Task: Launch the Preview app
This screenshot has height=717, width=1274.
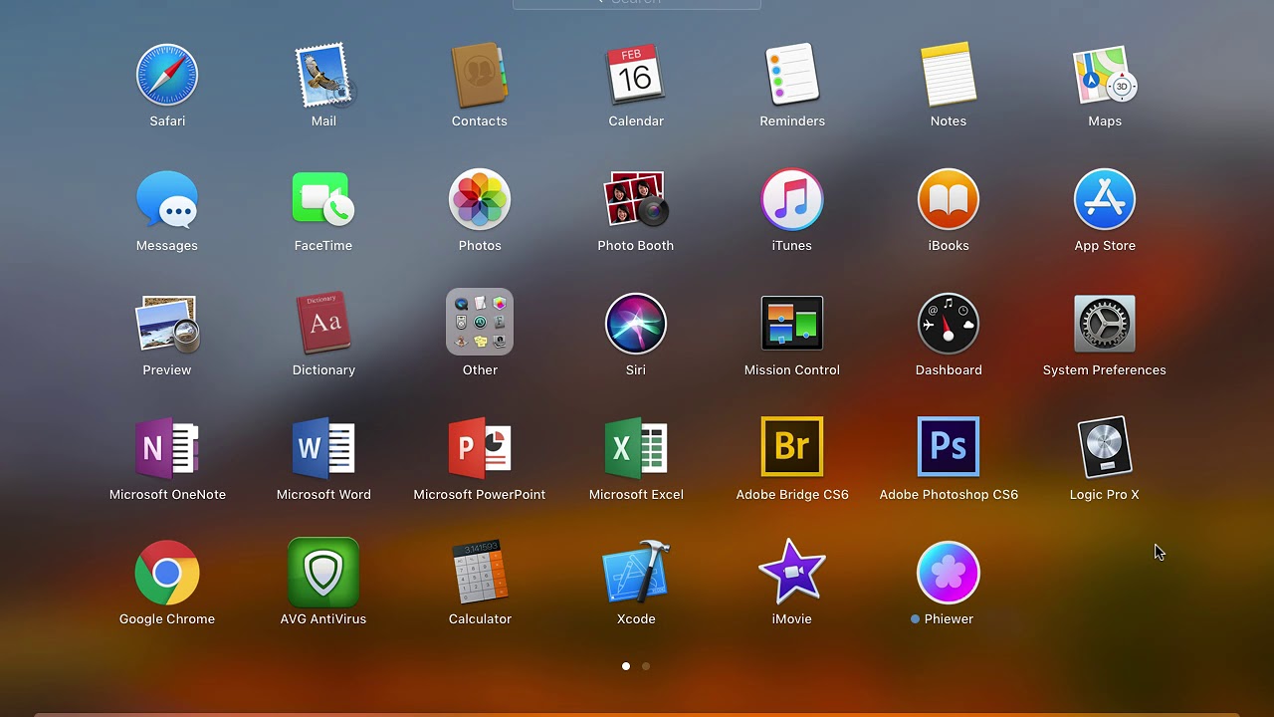Action: click(167, 324)
